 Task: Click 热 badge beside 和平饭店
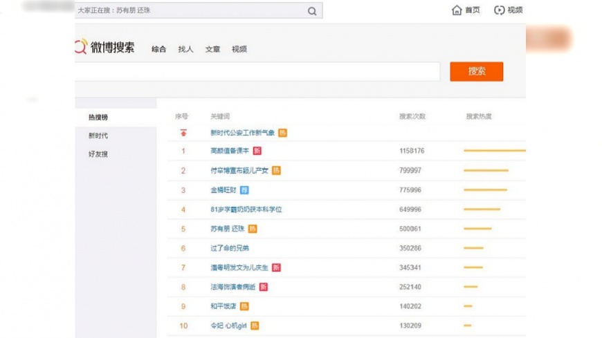pos(244,306)
